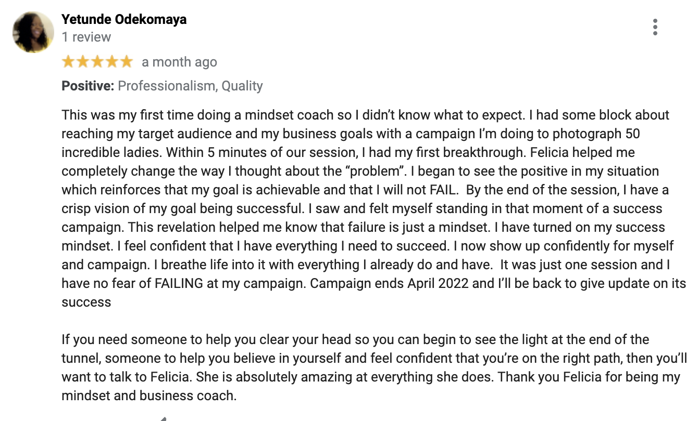Click the first rating star
Viewport: 698px width, 421px height.
click(x=68, y=62)
